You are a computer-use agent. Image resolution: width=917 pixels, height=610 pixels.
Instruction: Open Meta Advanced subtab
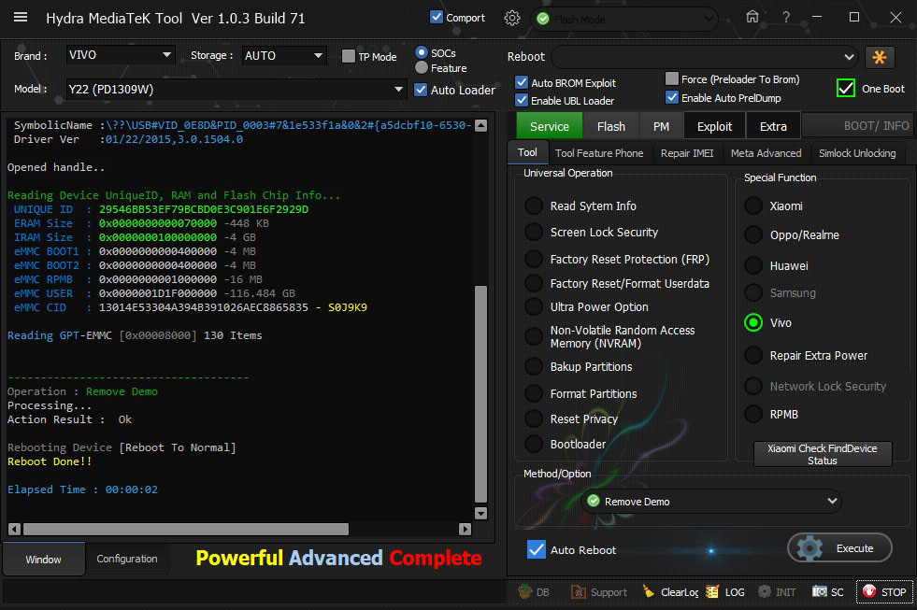[767, 153]
